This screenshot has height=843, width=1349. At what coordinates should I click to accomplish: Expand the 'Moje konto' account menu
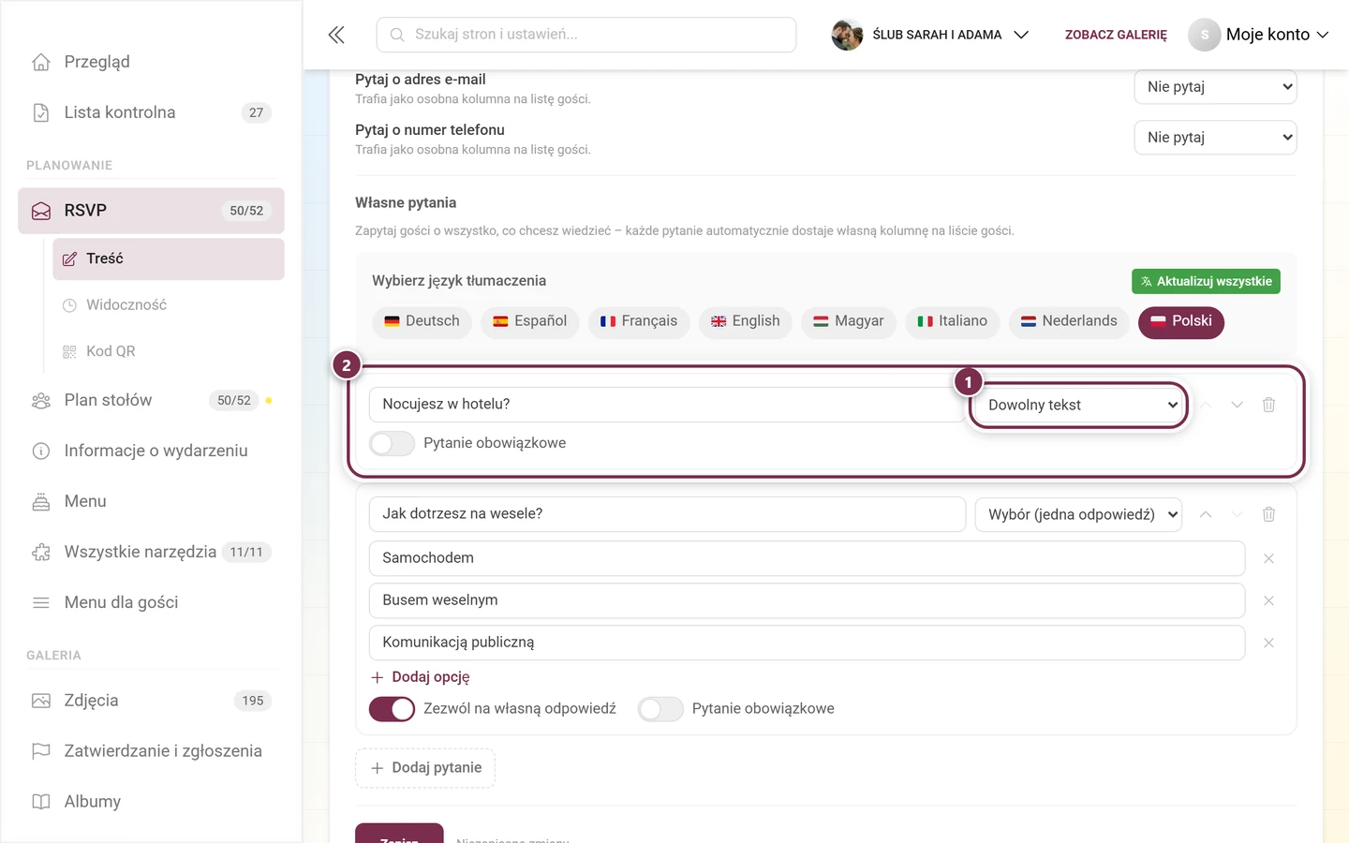click(1259, 35)
